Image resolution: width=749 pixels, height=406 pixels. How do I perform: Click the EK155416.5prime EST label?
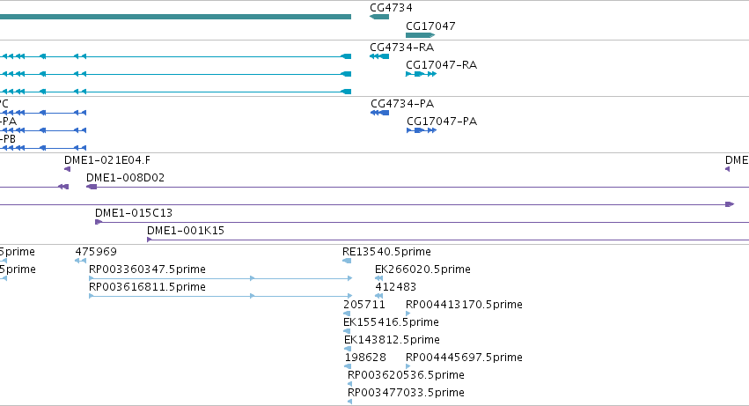coord(391,322)
